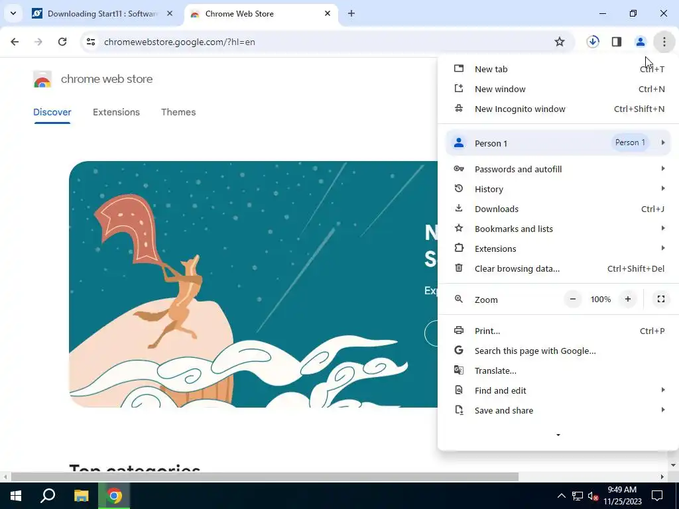Open the notification center icon

click(657, 496)
